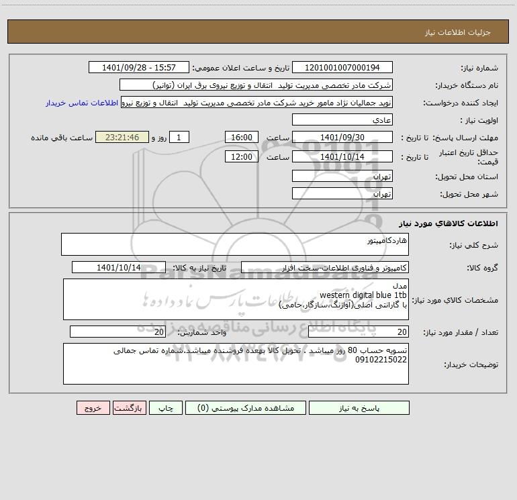Click the unit of count field showing 20
The height and width of the screenshot is (500, 517).
[117, 332]
